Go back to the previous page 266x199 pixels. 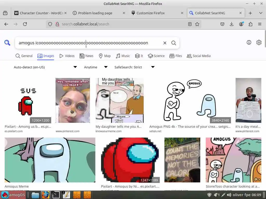(x=6, y=24)
